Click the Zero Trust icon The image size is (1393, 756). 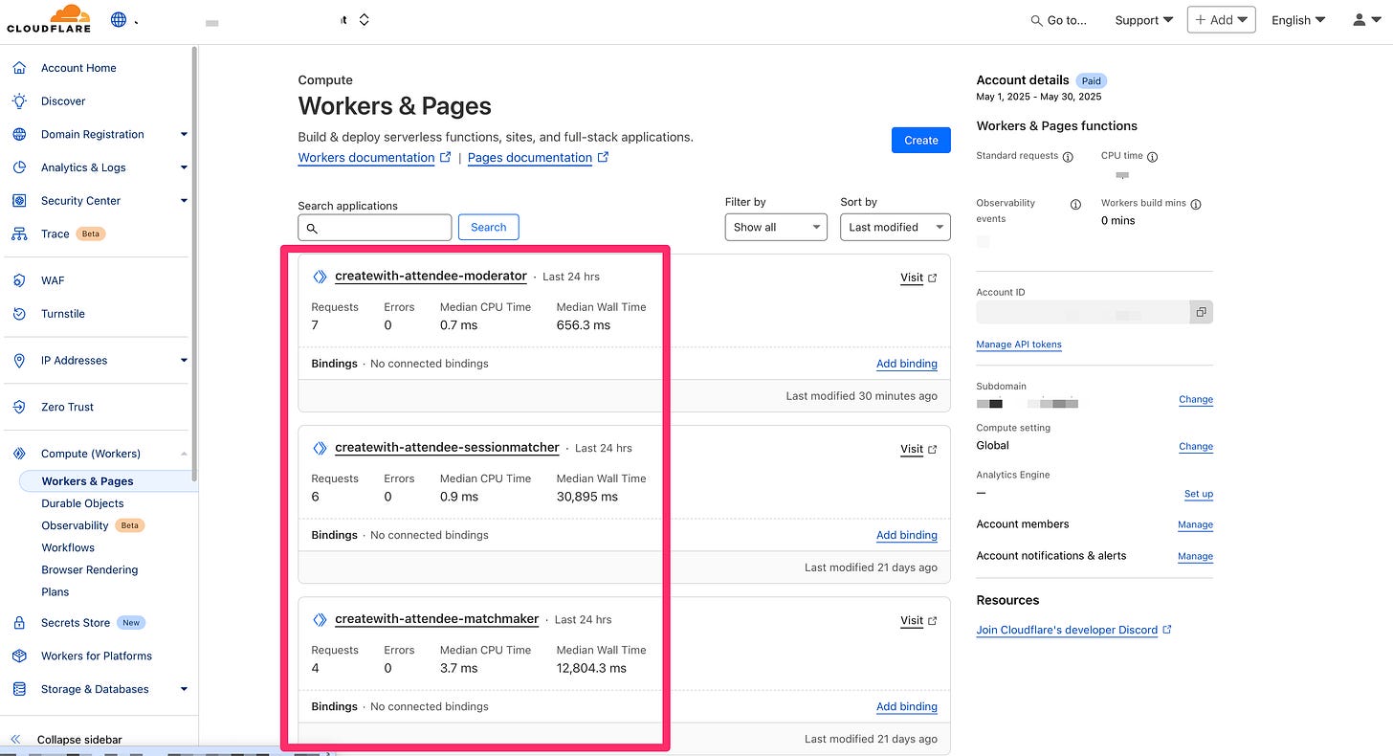click(x=19, y=407)
